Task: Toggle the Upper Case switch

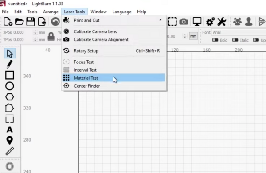Action: pos(256,40)
